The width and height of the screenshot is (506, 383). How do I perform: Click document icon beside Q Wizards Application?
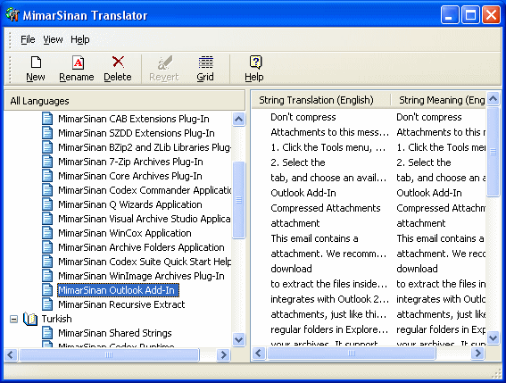click(x=47, y=204)
